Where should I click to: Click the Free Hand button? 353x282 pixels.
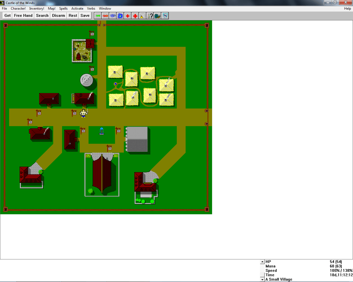23,16
